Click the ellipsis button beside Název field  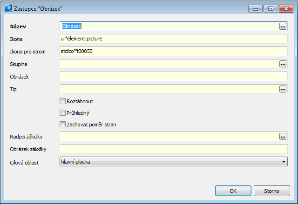283,26
